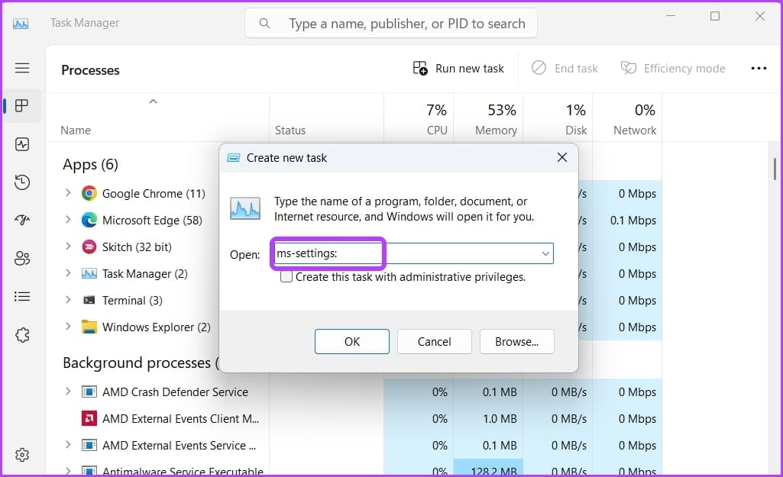Click the search magnifier icon
Screen dimensions: 783x477
[264, 24]
